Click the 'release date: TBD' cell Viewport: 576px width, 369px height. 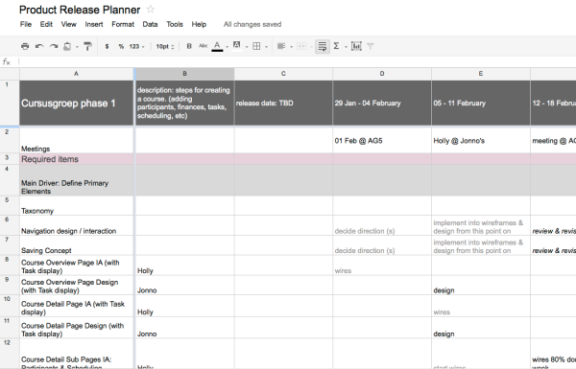tap(283, 104)
